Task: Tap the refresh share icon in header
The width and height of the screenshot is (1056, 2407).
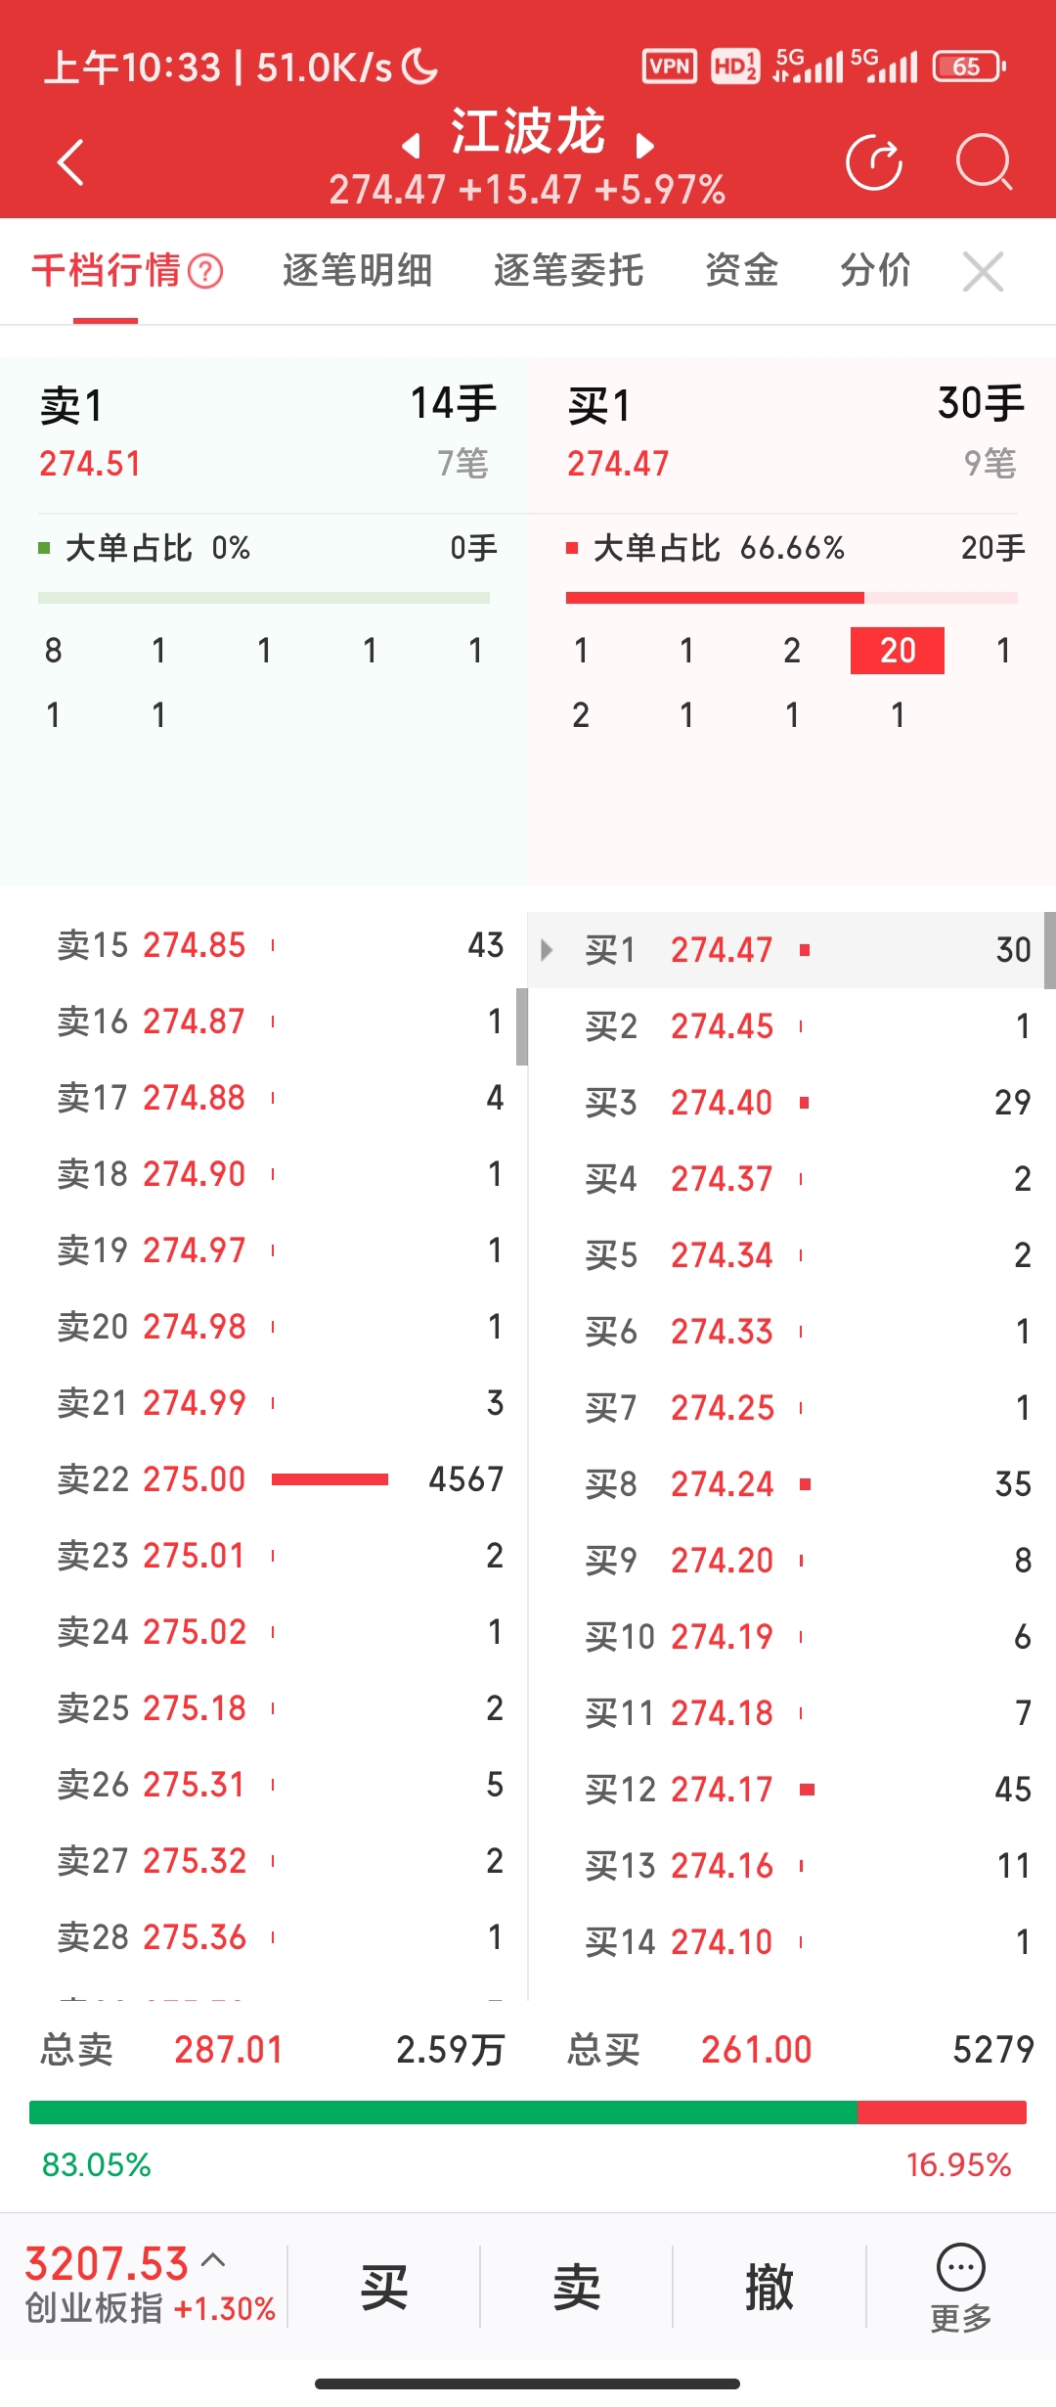Action: (x=873, y=162)
